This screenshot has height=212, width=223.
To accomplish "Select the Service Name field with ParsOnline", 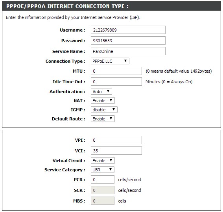I will (128, 51).
